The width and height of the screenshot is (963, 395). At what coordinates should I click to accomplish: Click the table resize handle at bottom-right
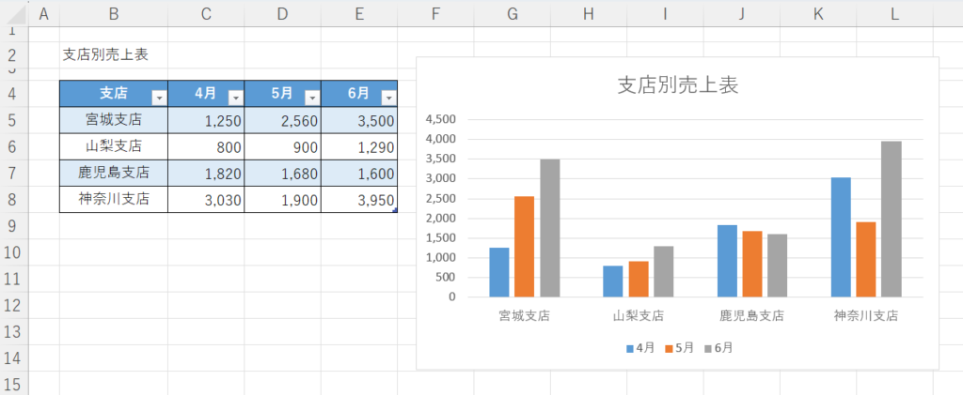click(x=395, y=211)
